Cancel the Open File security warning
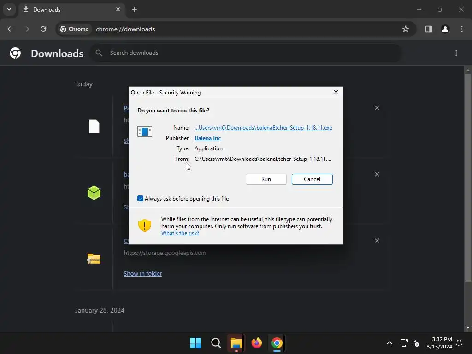The width and height of the screenshot is (472, 354). (312, 179)
